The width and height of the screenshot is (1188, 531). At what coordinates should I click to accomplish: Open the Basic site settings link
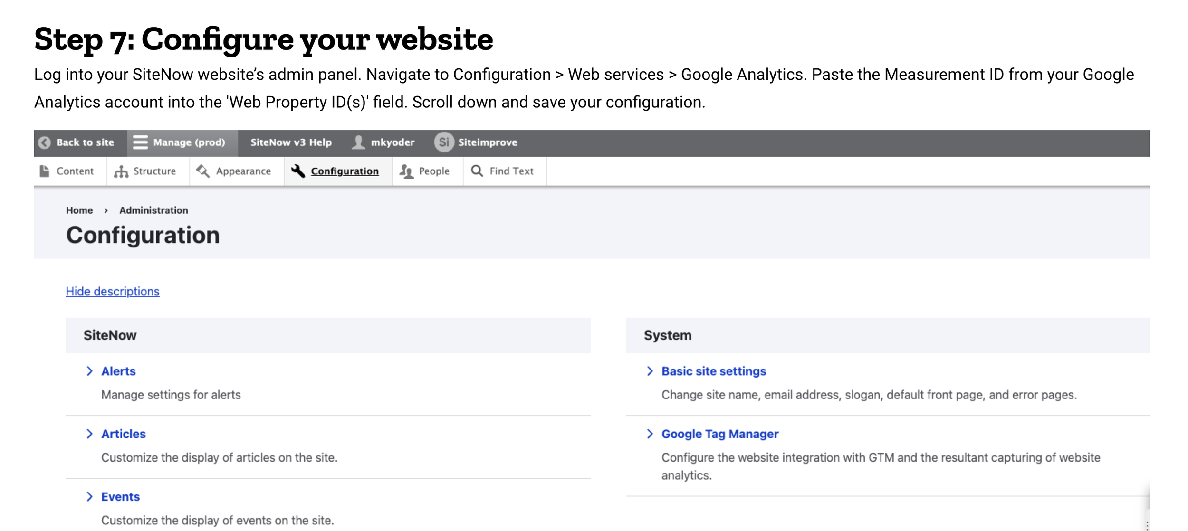714,371
